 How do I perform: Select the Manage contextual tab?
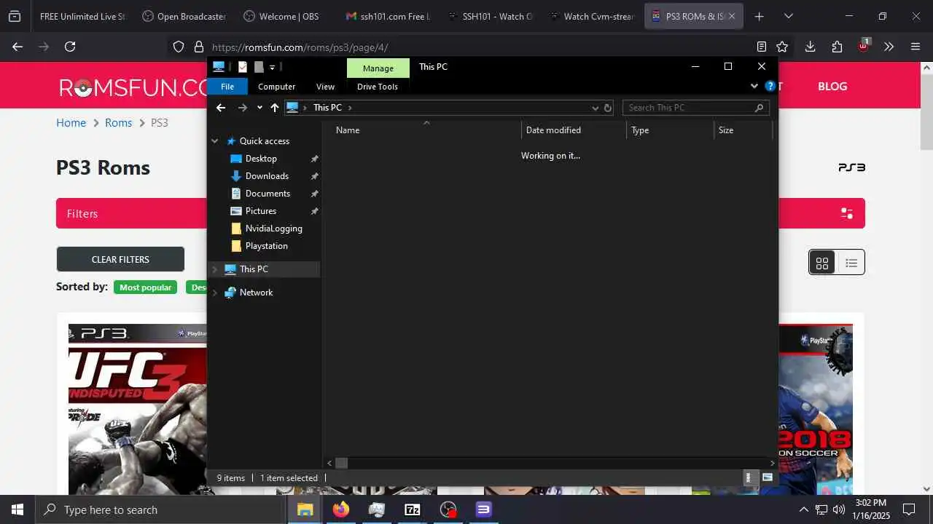pyautogui.click(x=378, y=68)
